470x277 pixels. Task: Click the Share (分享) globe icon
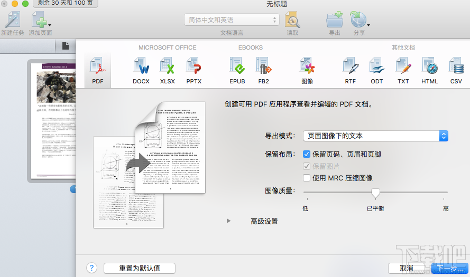tap(358, 20)
